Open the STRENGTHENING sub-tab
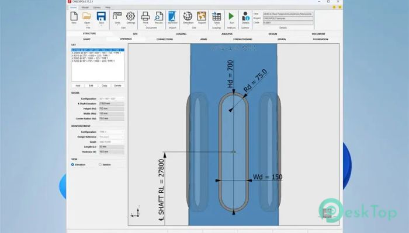Screen dimensions: 409x233 click(242, 39)
